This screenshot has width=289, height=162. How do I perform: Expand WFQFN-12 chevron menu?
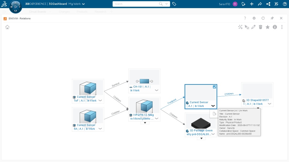tap(157, 118)
